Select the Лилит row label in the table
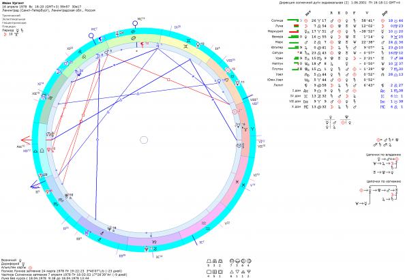 pos(279,85)
